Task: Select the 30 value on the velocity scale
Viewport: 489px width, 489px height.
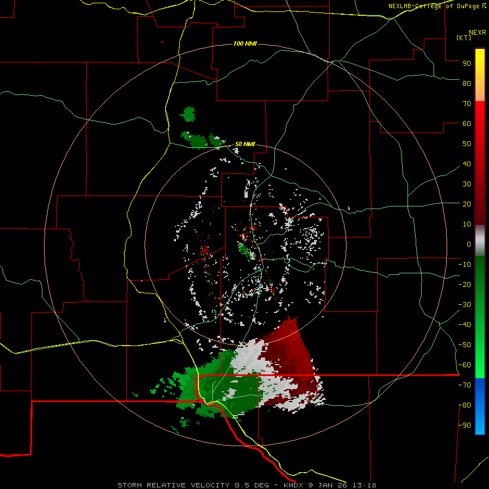Action: (467, 184)
